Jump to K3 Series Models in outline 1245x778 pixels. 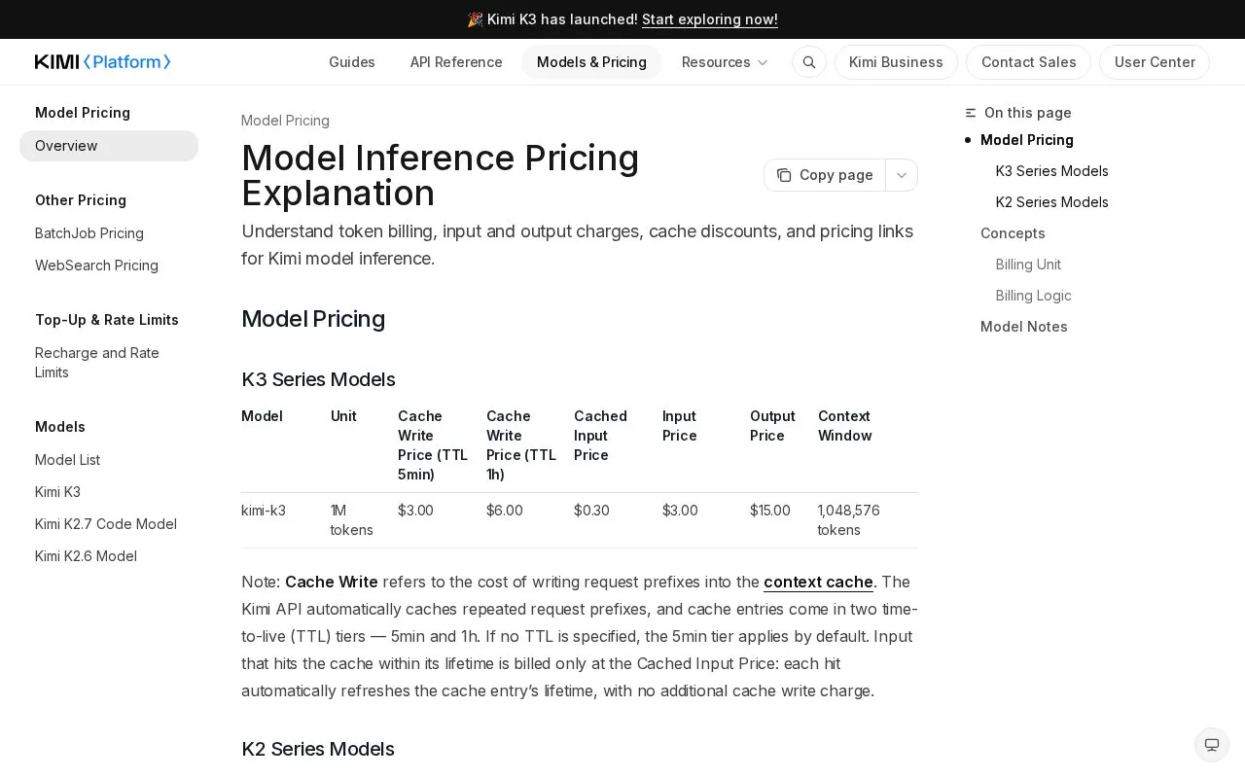pos(1052,171)
